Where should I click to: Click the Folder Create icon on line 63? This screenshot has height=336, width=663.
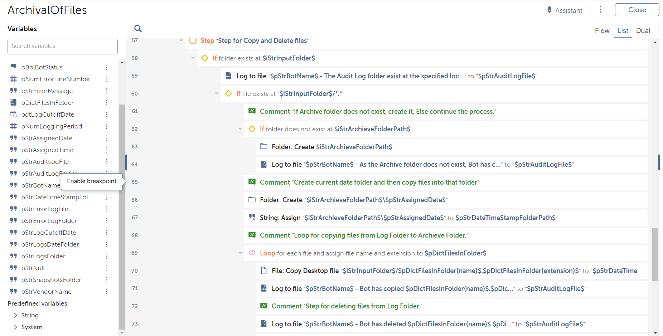[264, 147]
